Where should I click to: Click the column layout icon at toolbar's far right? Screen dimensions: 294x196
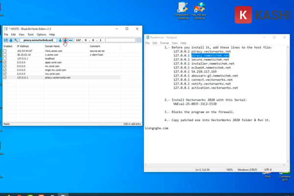(x=139, y=40)
